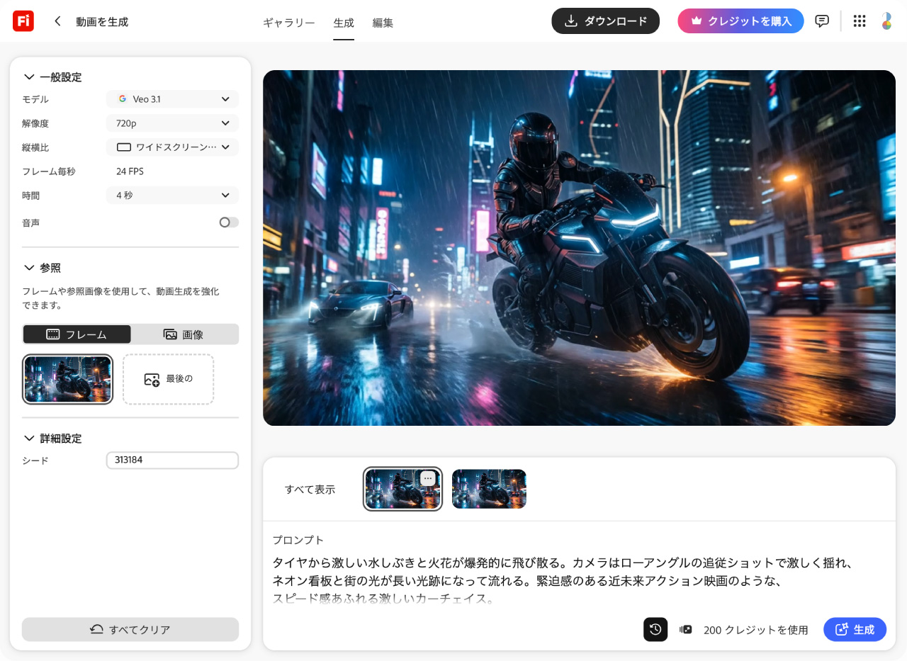
Task: Switch to the 編集 tab
Action: pyautogui.click(x=383, y=23)
